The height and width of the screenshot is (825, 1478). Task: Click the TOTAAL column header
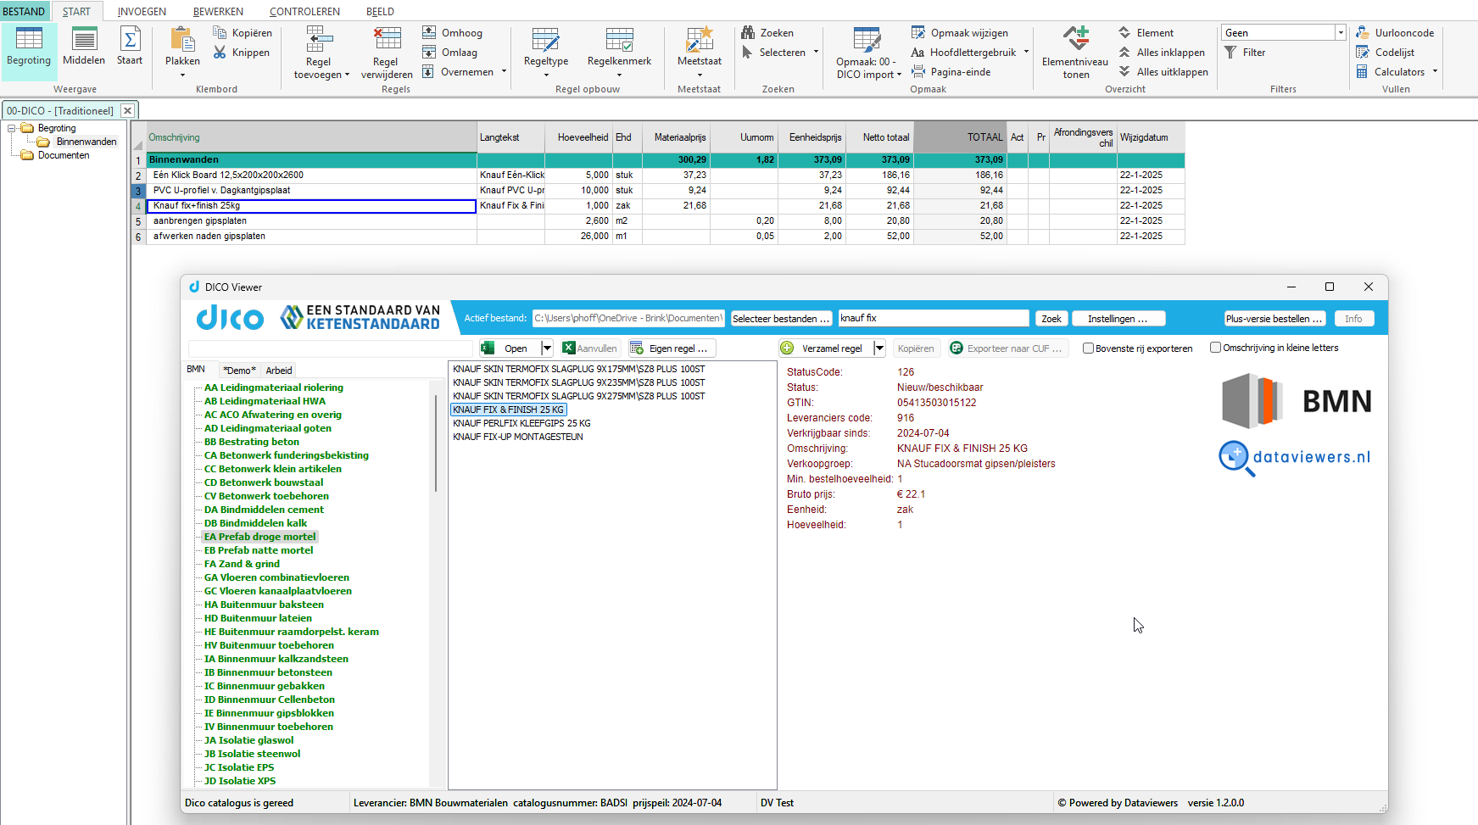pyautogui.click(x=960, y=137)
